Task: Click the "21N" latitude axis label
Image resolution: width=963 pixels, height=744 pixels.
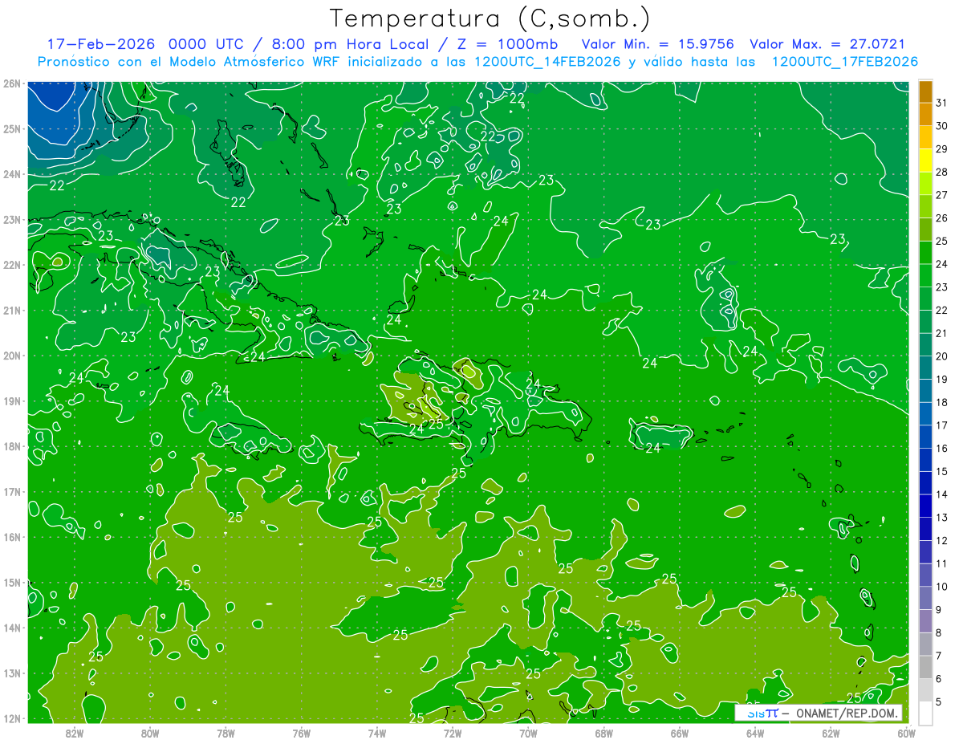Action: [x=12, y=310]
